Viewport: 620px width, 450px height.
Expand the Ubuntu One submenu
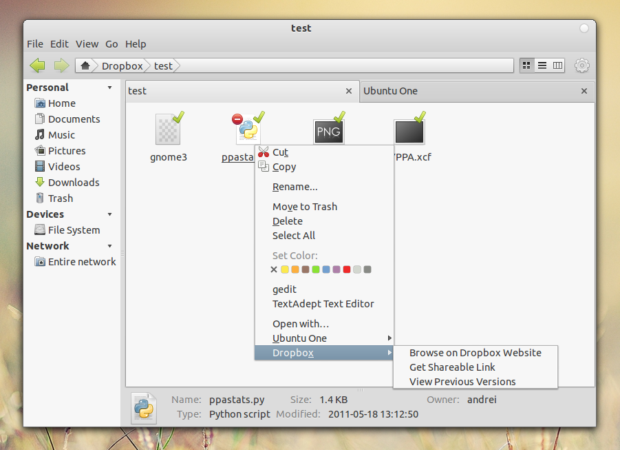click(324, 338)
